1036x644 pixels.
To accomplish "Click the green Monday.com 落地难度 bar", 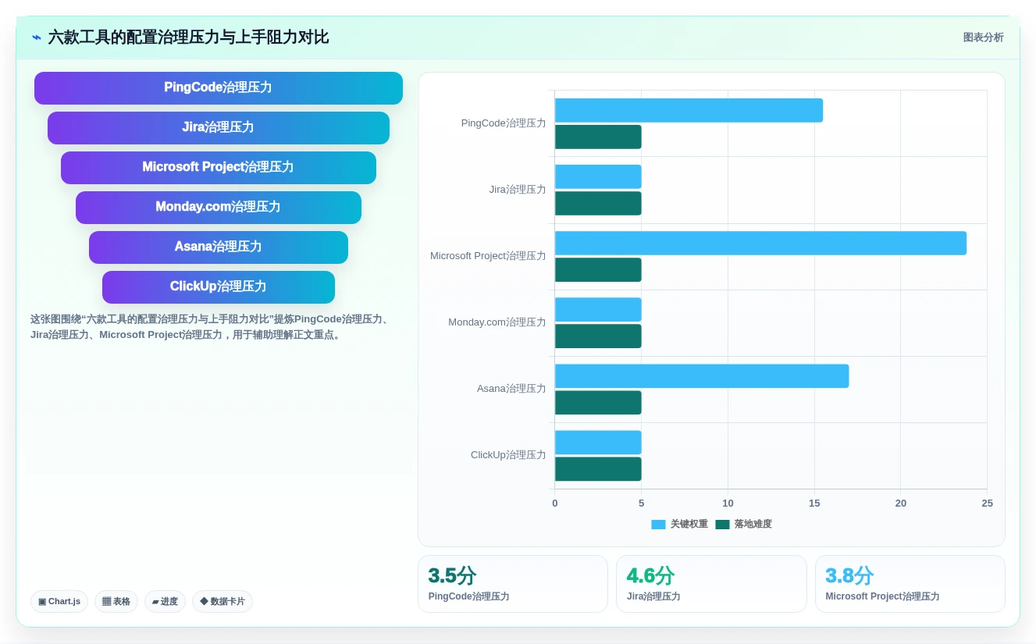I will coord(598,336).
